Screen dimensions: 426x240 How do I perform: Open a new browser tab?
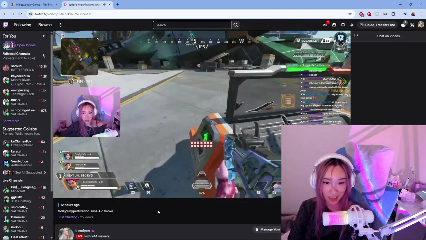117,5
